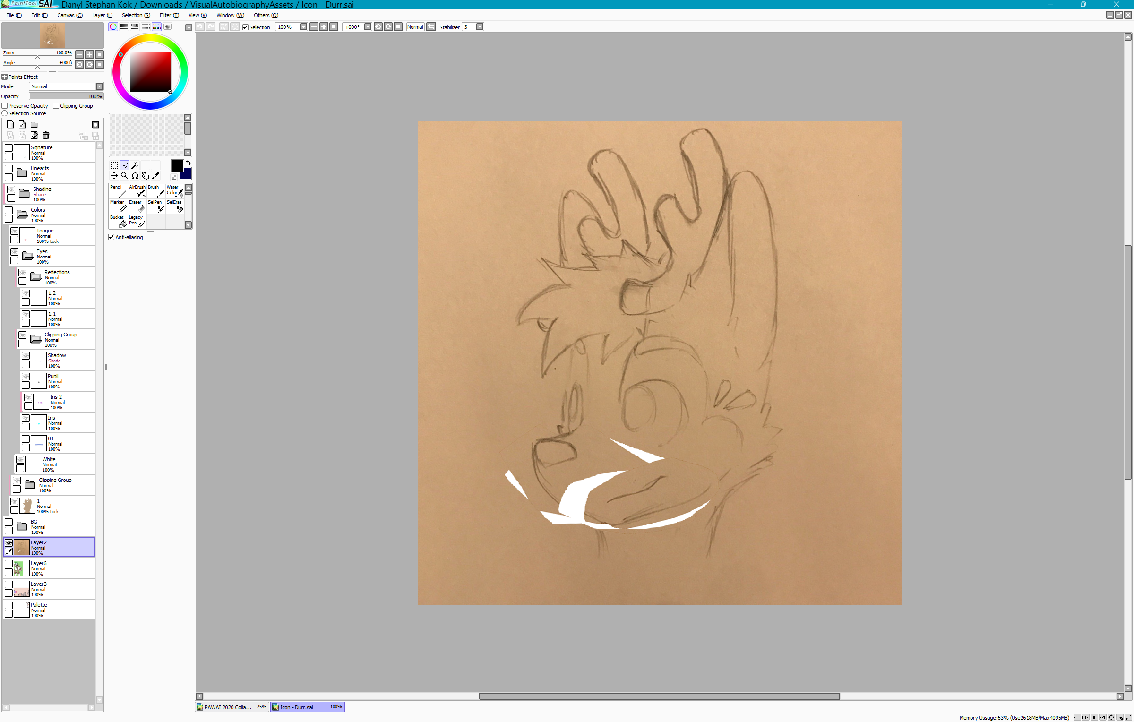Create a new layer folder
The image size is (1134, 722).
pos(34,125)
